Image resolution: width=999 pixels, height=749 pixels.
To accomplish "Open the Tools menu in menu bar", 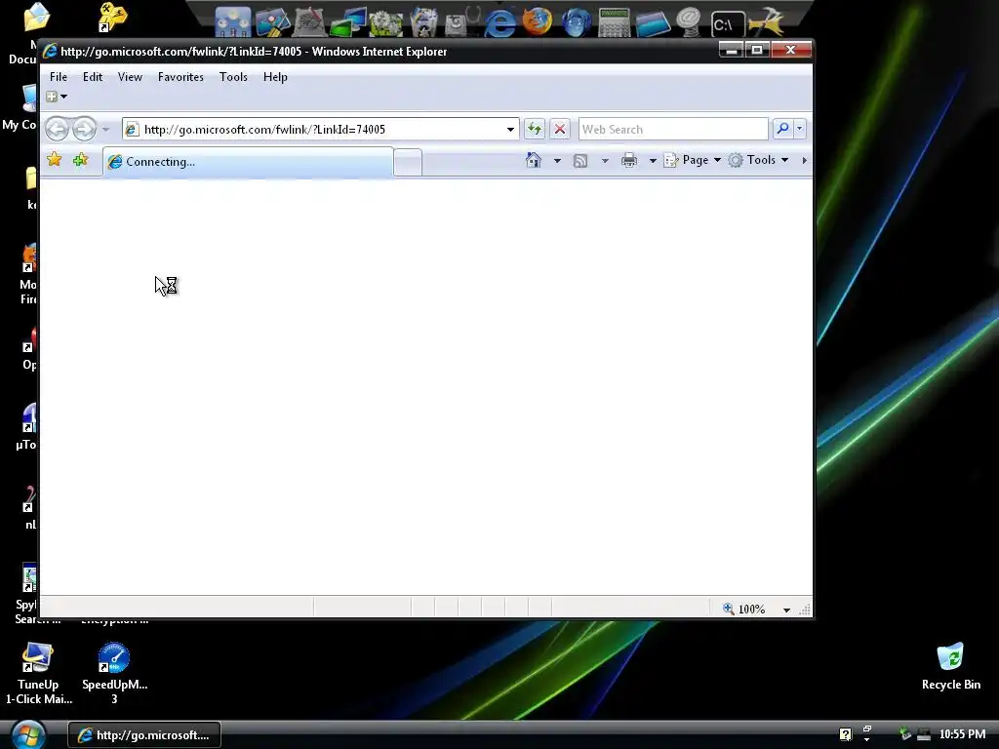I will pyautogui.click(x=233, y=77).
